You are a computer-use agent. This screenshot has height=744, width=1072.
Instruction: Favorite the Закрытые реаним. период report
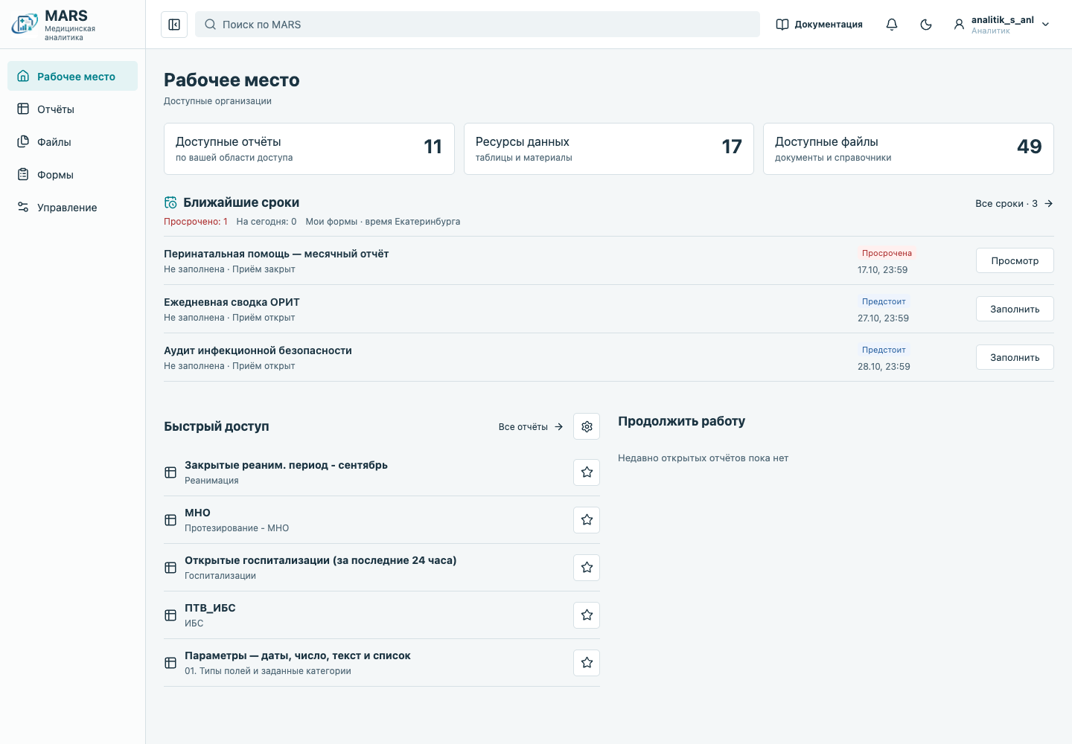coord(587,472)
